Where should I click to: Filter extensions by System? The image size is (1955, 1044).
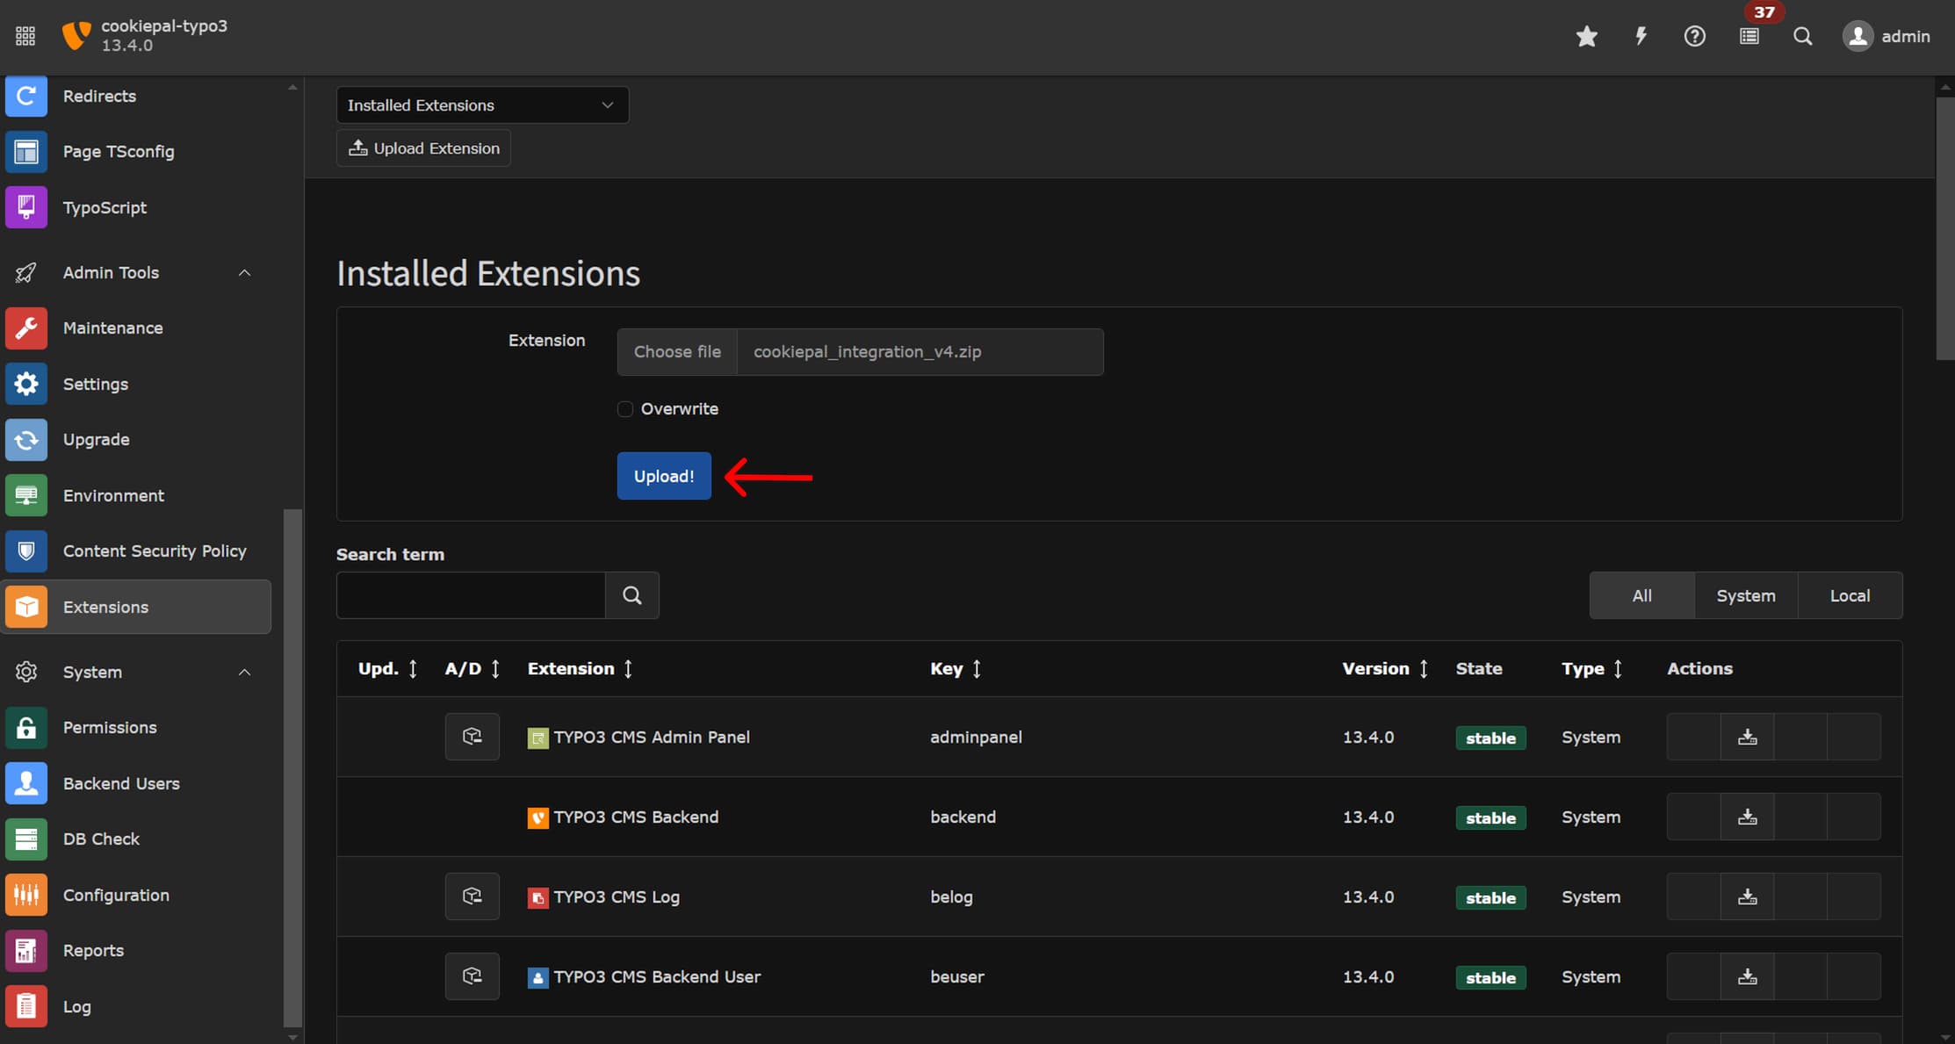click(x=1745, y=595)
